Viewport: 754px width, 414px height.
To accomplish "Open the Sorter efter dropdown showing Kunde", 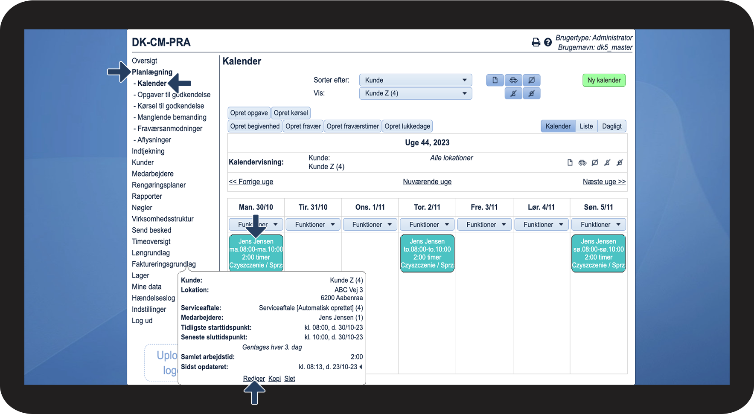I will point(415,80).
